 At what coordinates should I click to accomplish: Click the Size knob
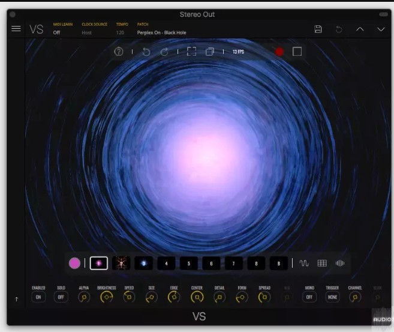[152, 297]
